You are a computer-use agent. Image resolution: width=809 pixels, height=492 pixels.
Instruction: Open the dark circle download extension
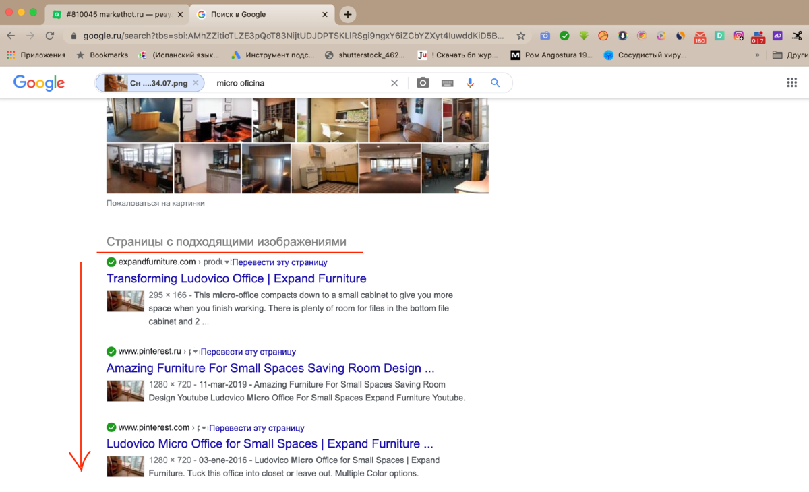pos(622,36)
